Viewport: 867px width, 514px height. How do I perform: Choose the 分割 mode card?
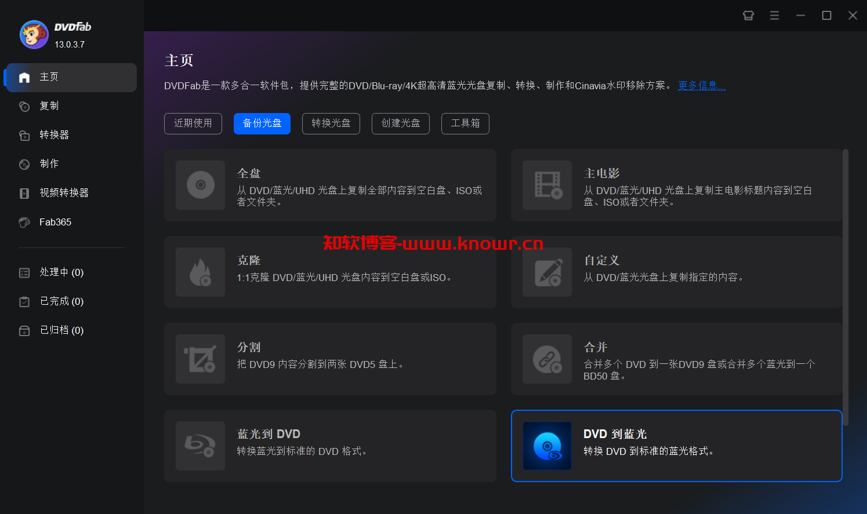[x=330, y=359]
